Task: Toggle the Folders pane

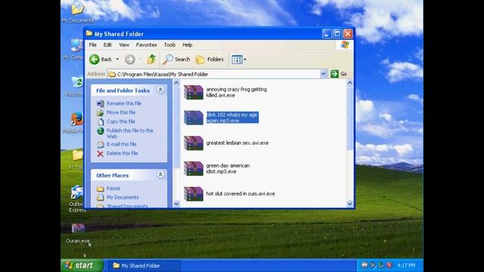Action: 209,59
